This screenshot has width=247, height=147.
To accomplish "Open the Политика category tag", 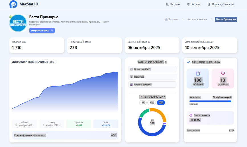I will (x=152, y=77).
